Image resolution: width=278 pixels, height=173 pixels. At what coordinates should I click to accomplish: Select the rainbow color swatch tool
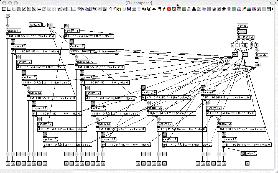pyautogui.click(x=249, y=9)
